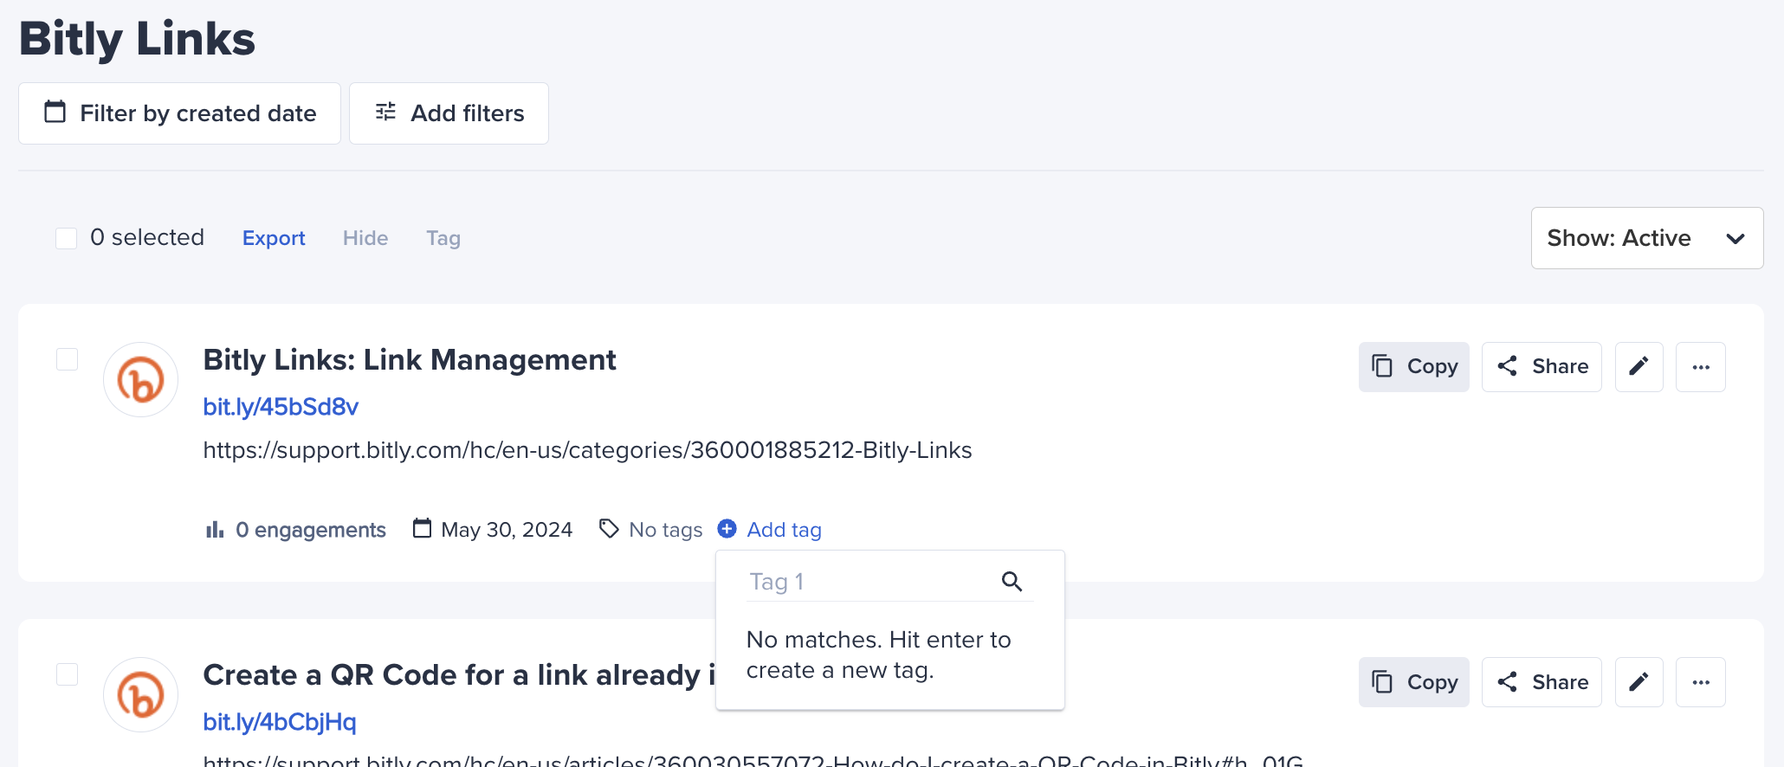
Task: Edit the Link Management link with the pencil icon
Action: tap(1639, 367)
